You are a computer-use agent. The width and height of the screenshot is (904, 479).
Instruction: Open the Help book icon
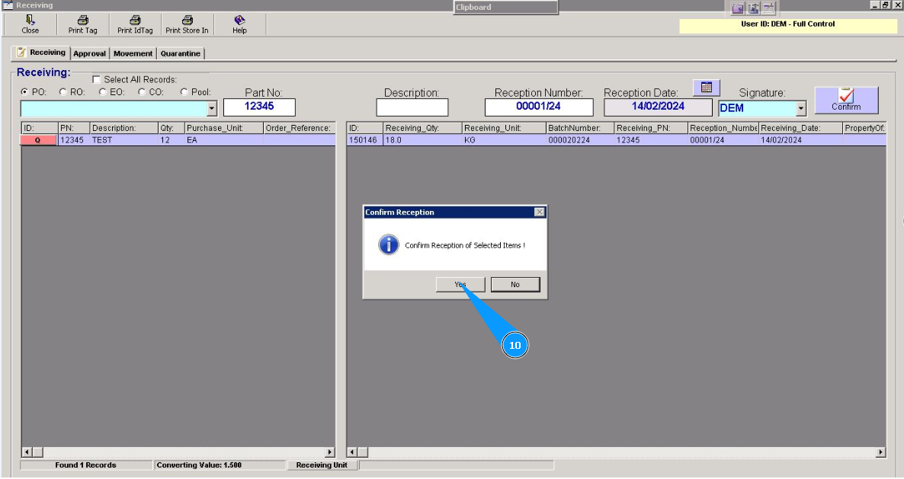239,20
